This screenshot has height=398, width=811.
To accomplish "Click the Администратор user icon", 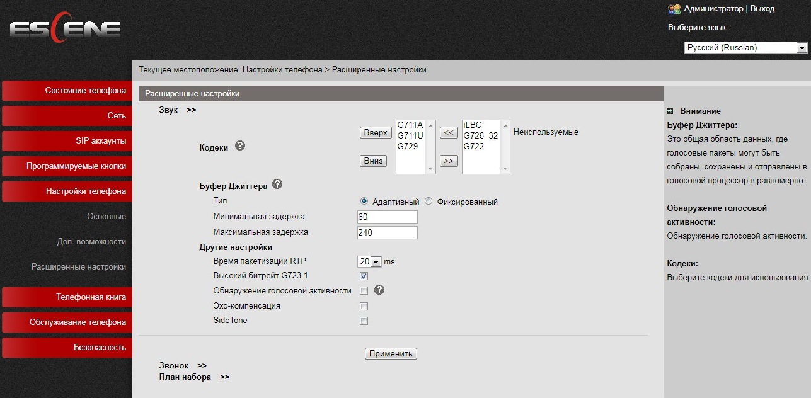I will click(674, 9).
